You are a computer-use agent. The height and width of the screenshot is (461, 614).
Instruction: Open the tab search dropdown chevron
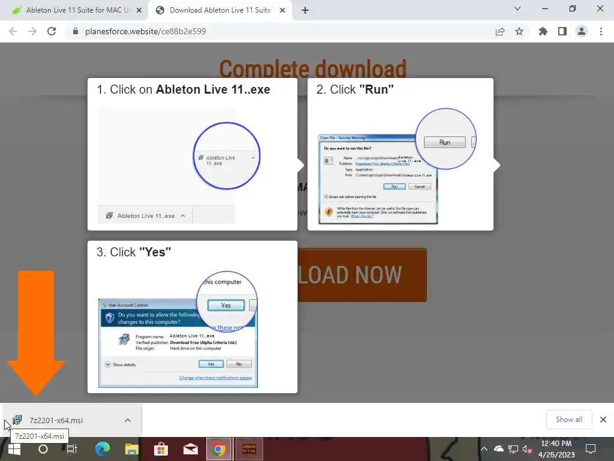pos(517,8)
